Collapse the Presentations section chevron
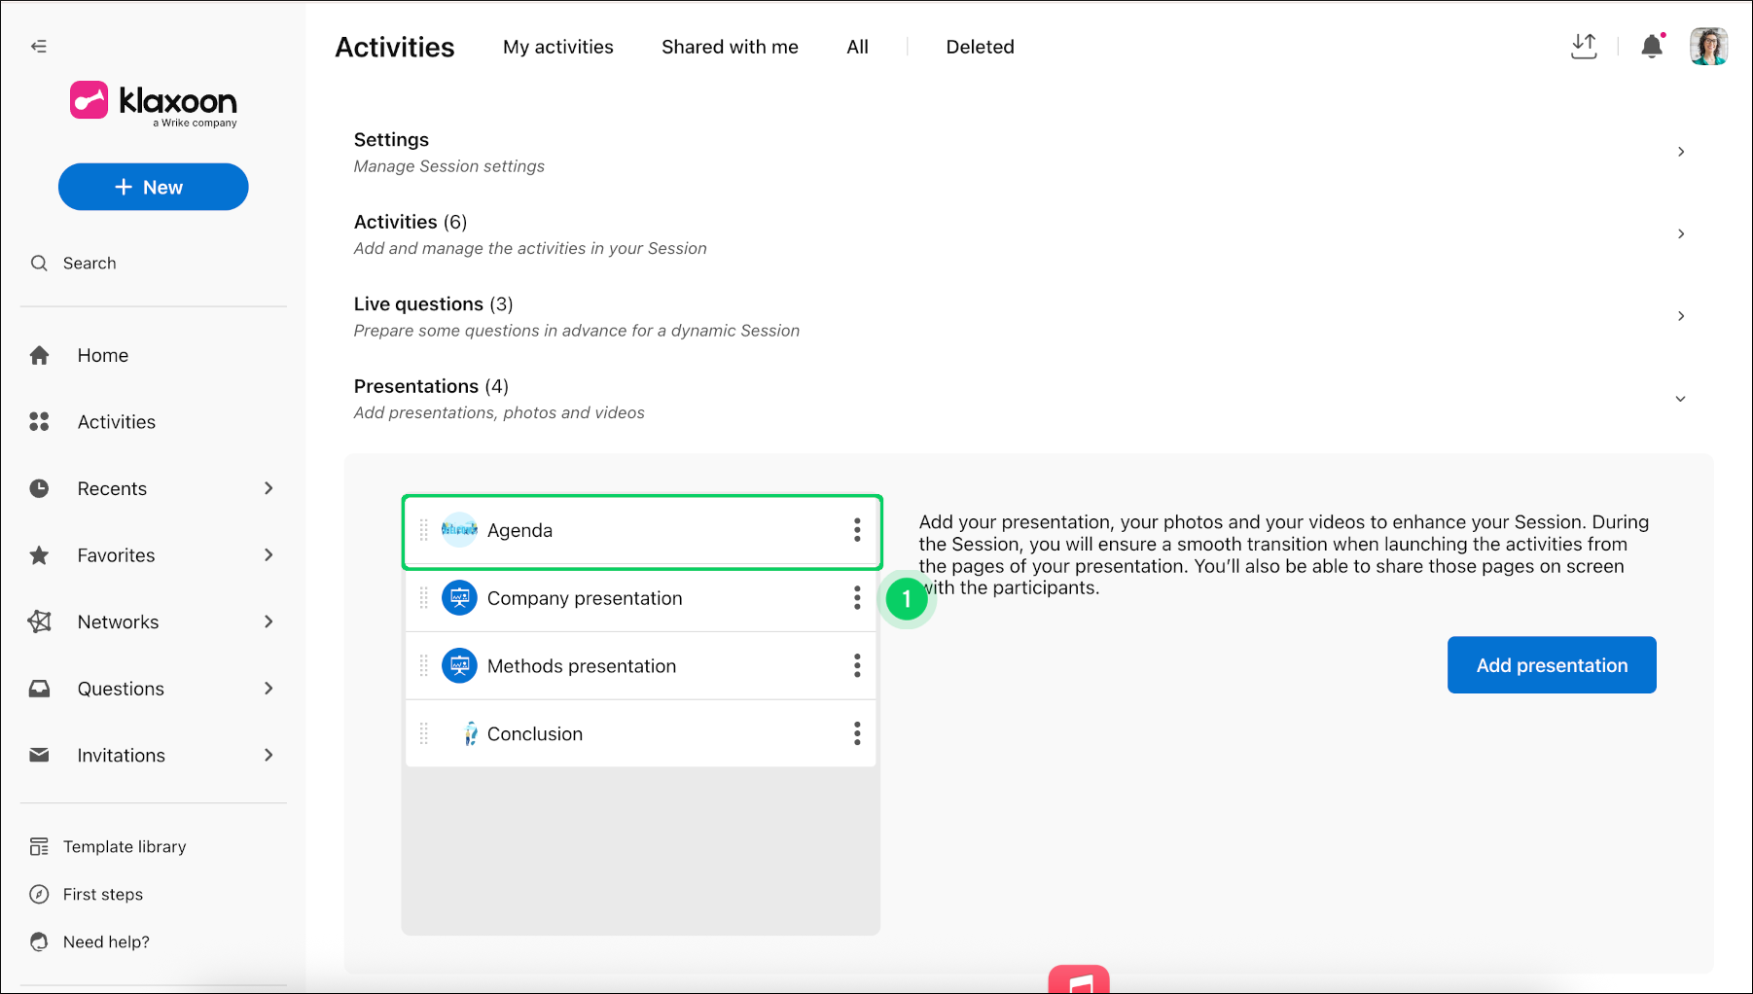1753x994 pixels. tap(1681, 399)
